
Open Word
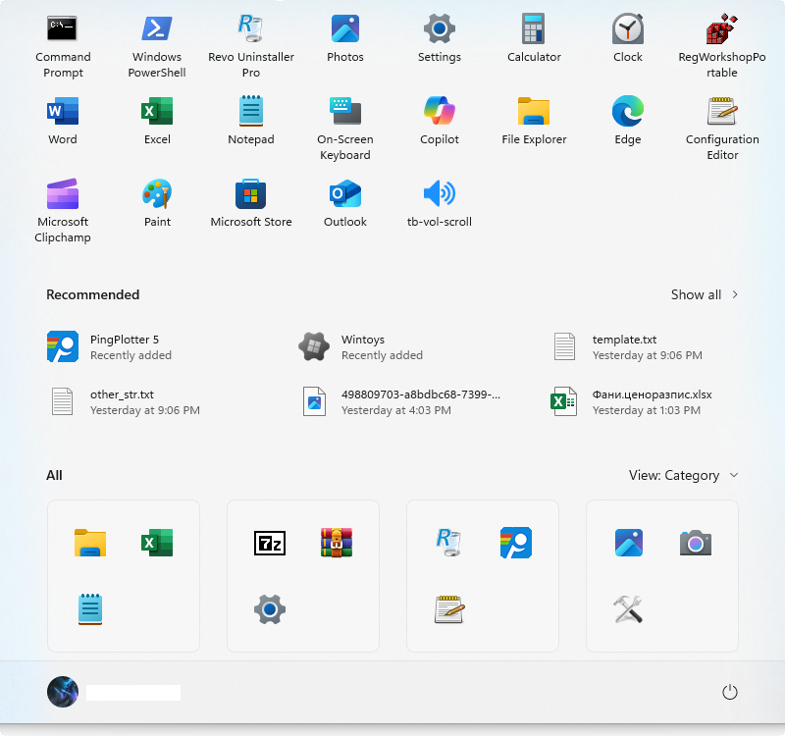63,121
